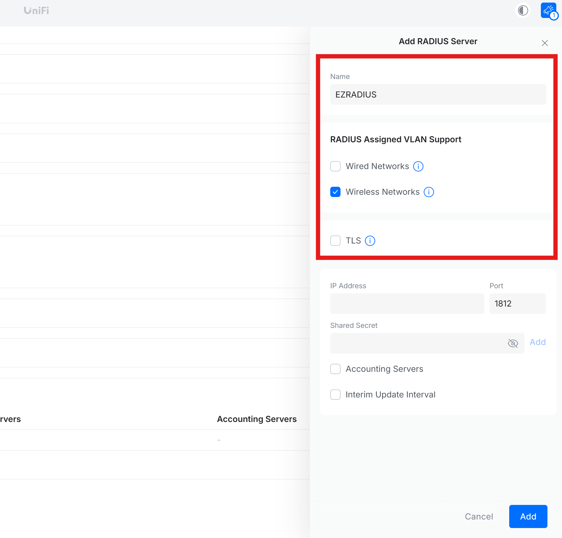Click the info icon beside Wireless Networks
This screenshot has width=562, height=538.
click(428, 192)
